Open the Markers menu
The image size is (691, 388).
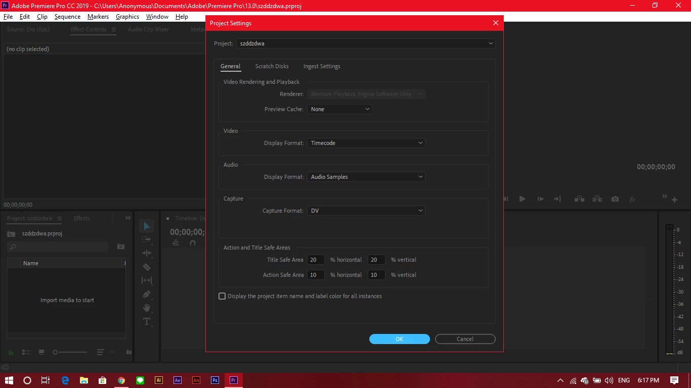[98, 17]
